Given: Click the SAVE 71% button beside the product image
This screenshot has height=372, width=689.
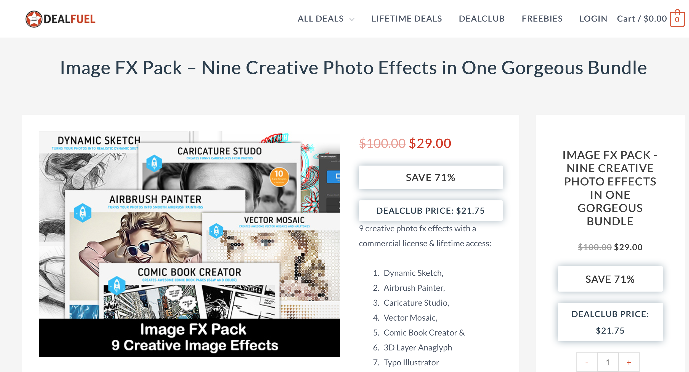Looking at the screenshot, I should 430,177.
